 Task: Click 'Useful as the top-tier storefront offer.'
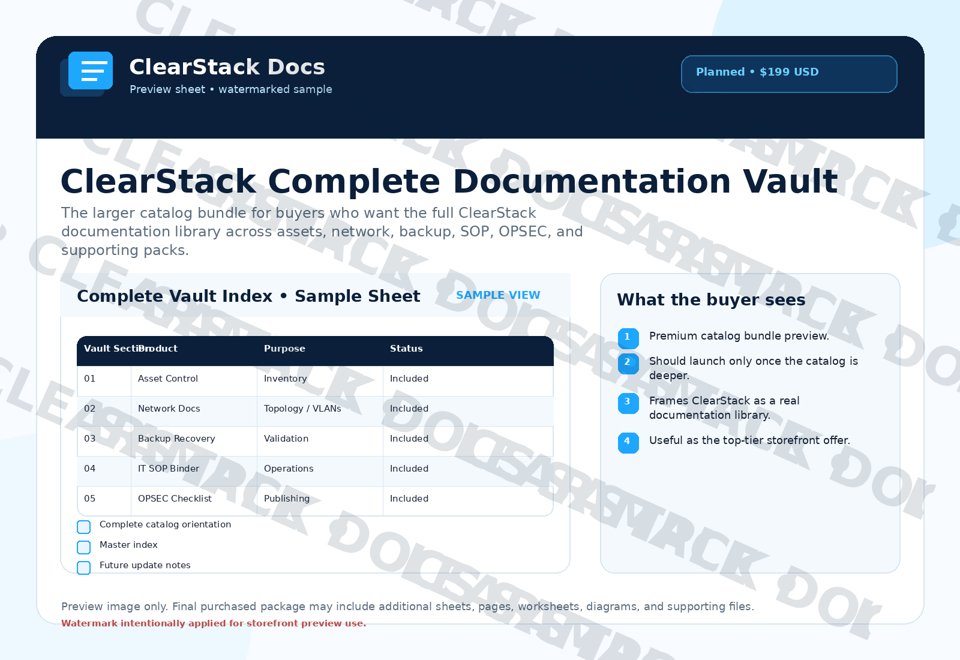[749, 440]
